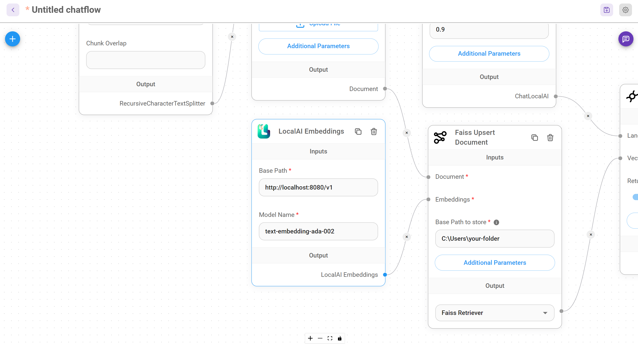Save the chatflow with the save icon
Screen dimensions: 638x344
tap(607, 10)
